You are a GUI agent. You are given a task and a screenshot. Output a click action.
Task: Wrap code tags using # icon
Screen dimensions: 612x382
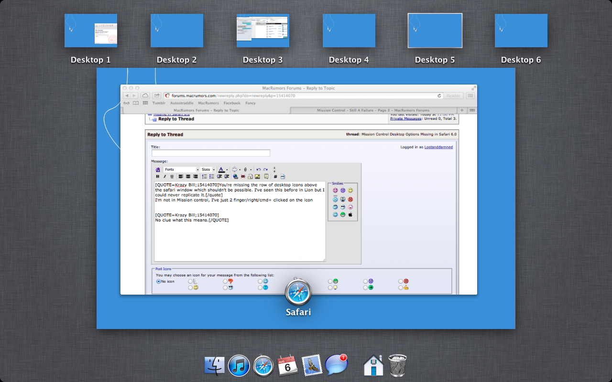click(x=275, y=176)
